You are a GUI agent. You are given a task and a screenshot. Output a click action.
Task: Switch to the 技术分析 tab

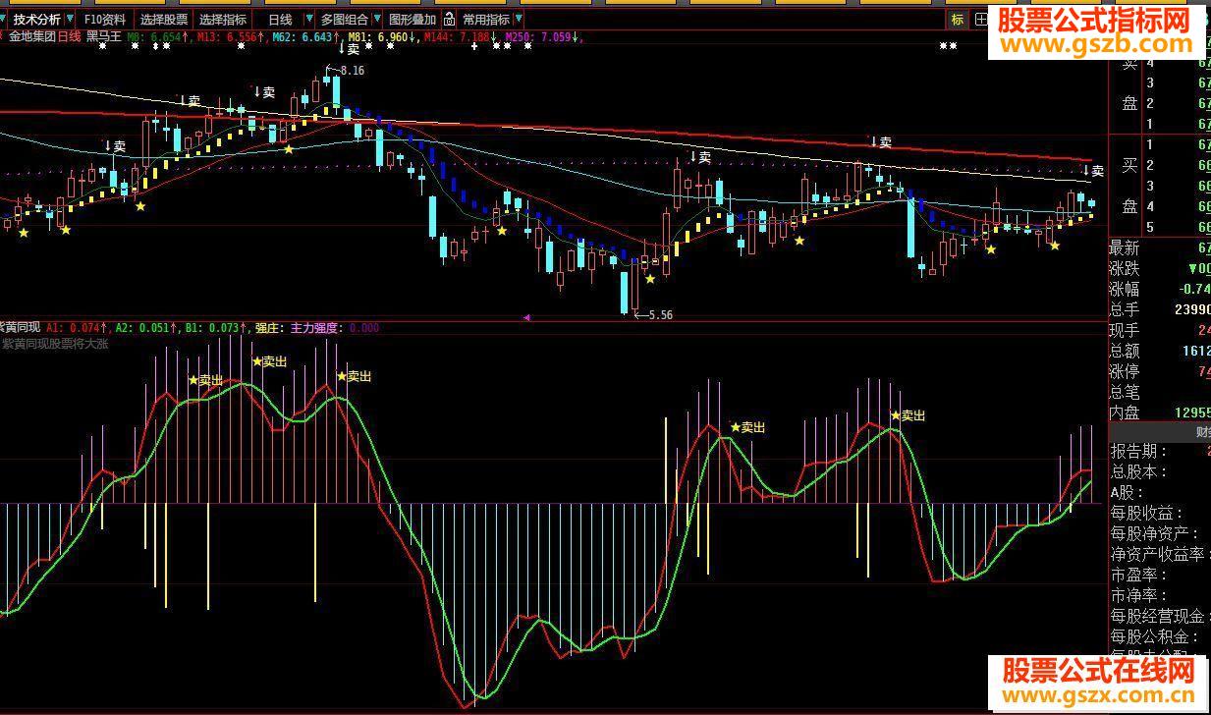[x=36, y=19]
